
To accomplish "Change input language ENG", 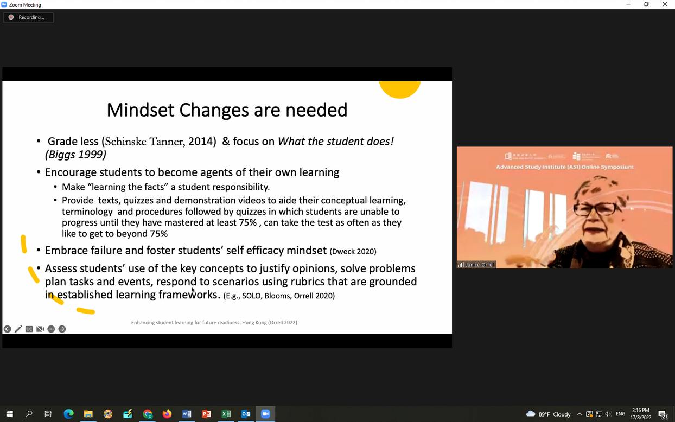I will pyautogui.click(x=621, y=414).
